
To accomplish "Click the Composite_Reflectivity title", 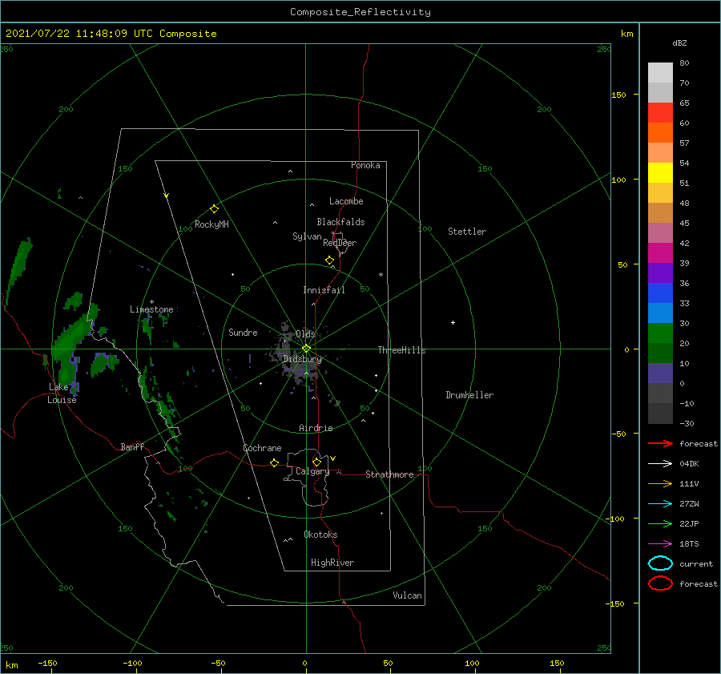I will click(x=360, y=12).
